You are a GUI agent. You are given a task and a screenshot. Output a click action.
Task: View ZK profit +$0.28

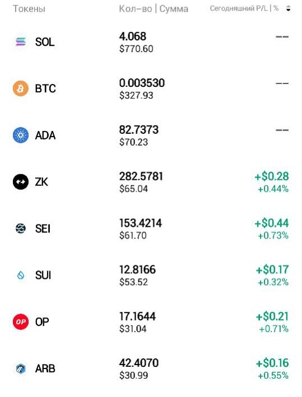tap(272, 176)
